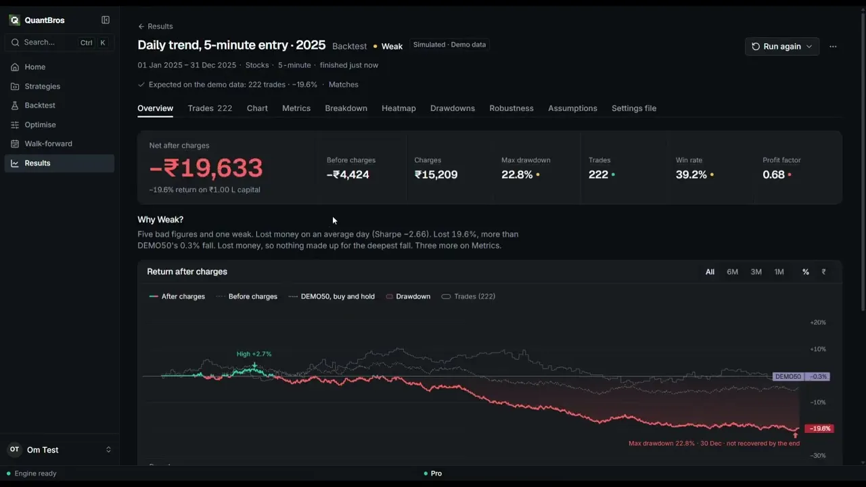866x487 pixels.
Task: Open the Run again dropdown arrow
Action: (809, 47)
